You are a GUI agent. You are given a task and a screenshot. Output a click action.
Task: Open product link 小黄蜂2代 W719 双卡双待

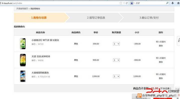pos(45,40)
